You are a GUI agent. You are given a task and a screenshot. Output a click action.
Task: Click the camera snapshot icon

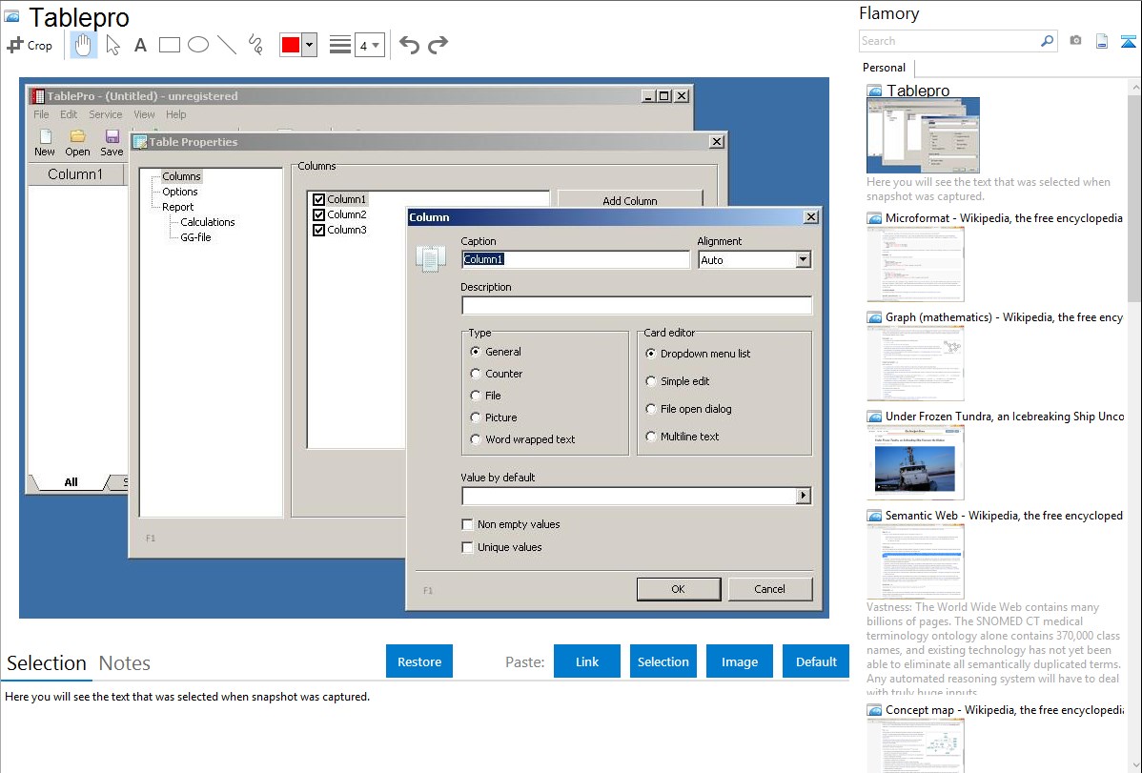click(1075, 41)
